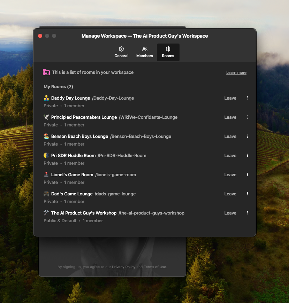Close the Manage Workspace window
This screenshot has width=289, height=303.
click(x=40, y=36)
